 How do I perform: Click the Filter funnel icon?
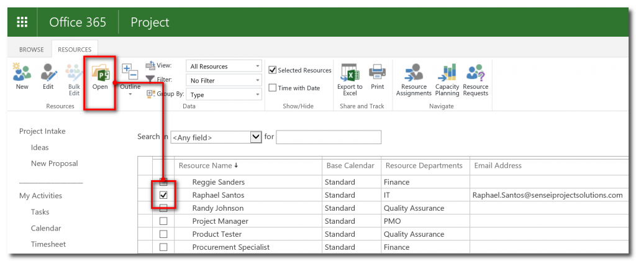click(x=150, y=80)
